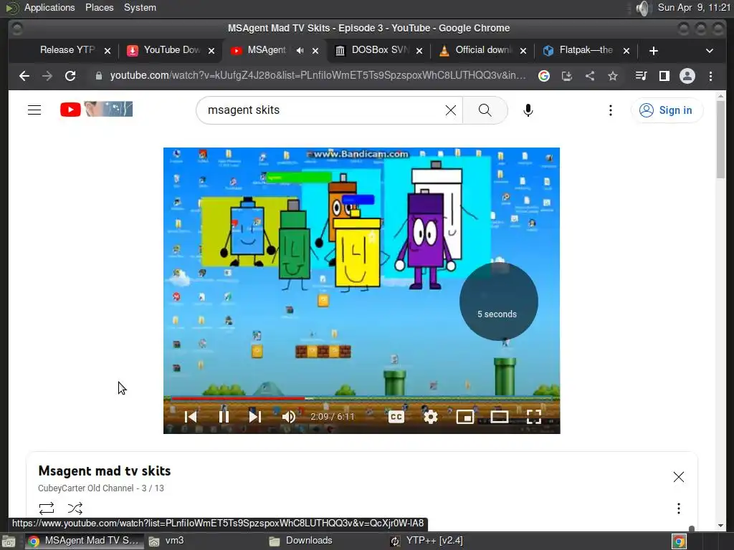Open a new Chrome tab

tap(654, 51)
